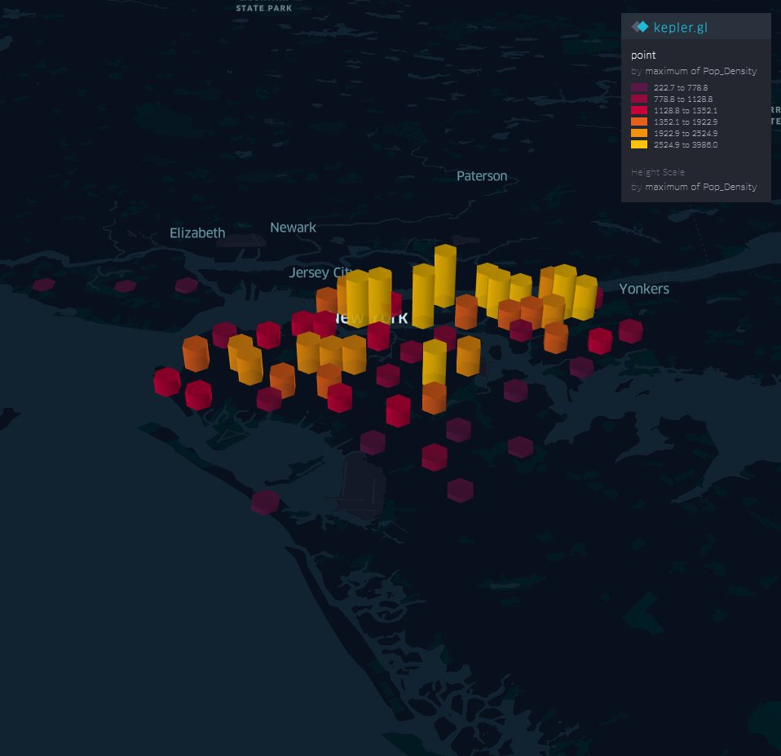Choose the 1922.9 to 2524.9 color swatch

pos(639,133)
